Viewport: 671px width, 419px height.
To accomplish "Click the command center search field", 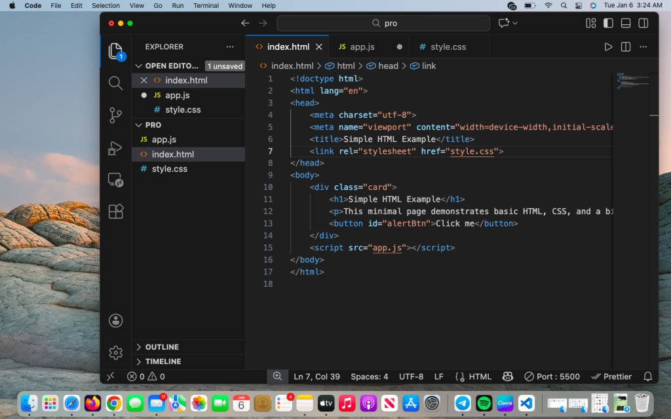I will (x=383, y=23).
